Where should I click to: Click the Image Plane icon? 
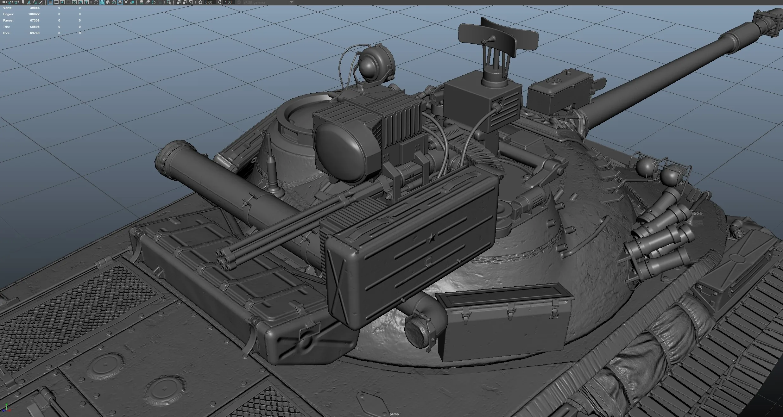(28, 2)
